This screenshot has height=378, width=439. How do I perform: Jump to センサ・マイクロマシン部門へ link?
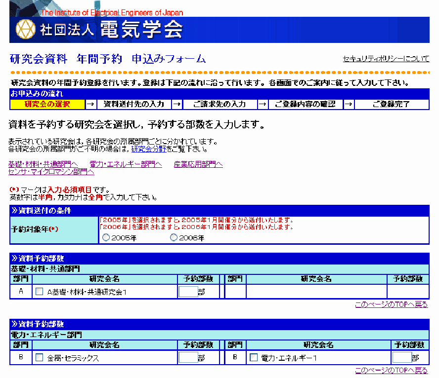51,172
